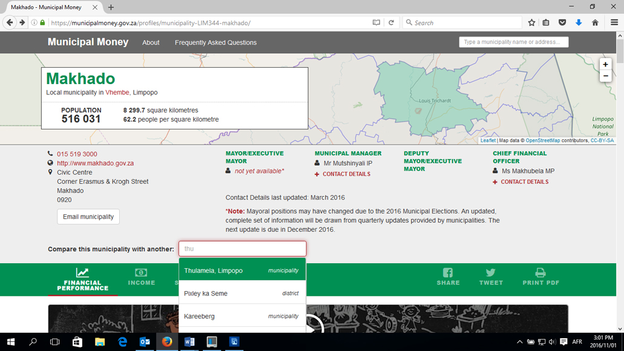Reload the page with the refresh icon
The image size is (624, 351).
click(391, 22)
